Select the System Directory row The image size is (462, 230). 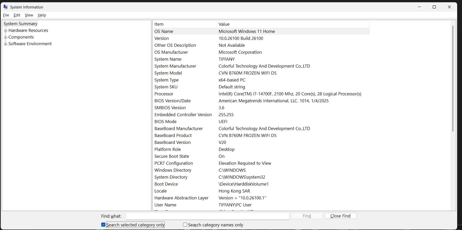pos(262,177)
